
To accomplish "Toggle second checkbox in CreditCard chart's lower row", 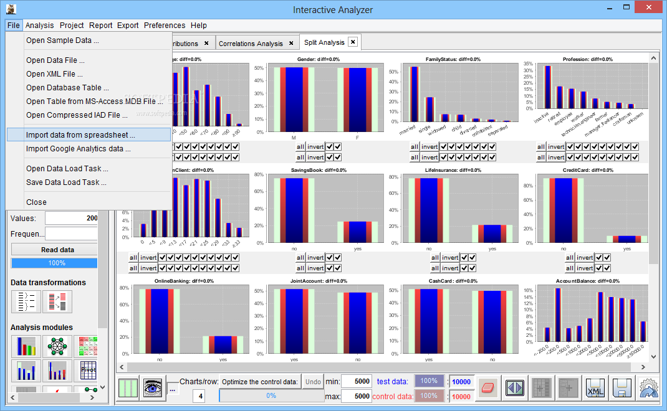I will click(x=607, y=268).
